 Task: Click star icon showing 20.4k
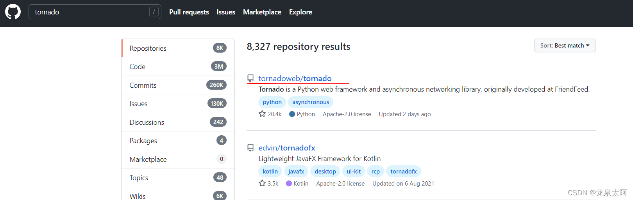click(262, 114)
